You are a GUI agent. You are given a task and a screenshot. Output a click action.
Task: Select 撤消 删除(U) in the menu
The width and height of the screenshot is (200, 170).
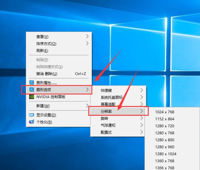(x=59, y=74)
